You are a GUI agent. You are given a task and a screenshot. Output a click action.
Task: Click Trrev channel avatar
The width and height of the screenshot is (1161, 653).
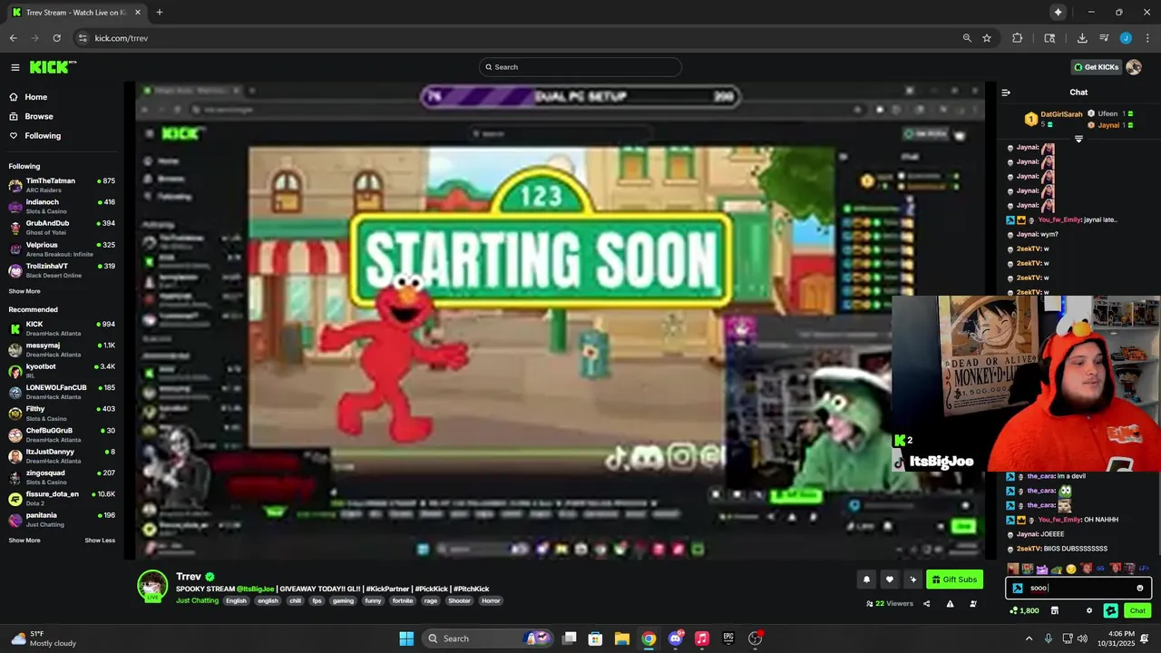(152, 586)
